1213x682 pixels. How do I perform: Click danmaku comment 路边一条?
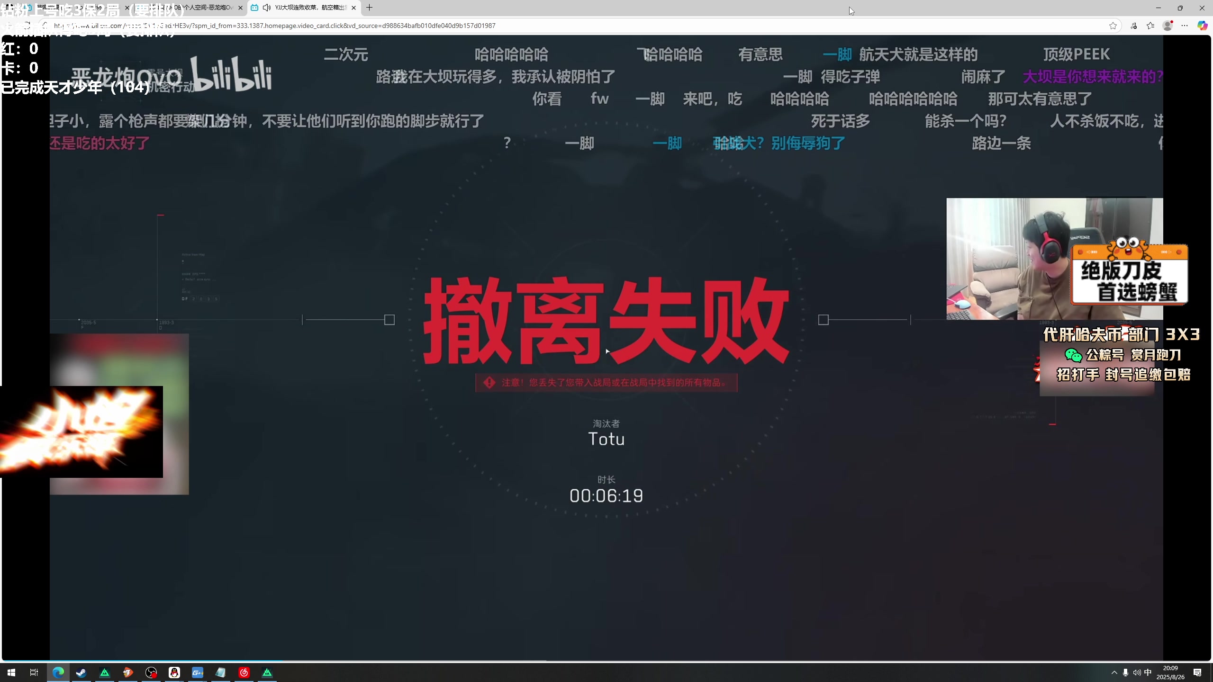click(x=1001, y=143)
